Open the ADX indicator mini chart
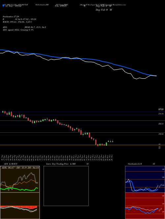Image resolution: width=165 pixels, height=219 pixels. click(x=20, y=179)
